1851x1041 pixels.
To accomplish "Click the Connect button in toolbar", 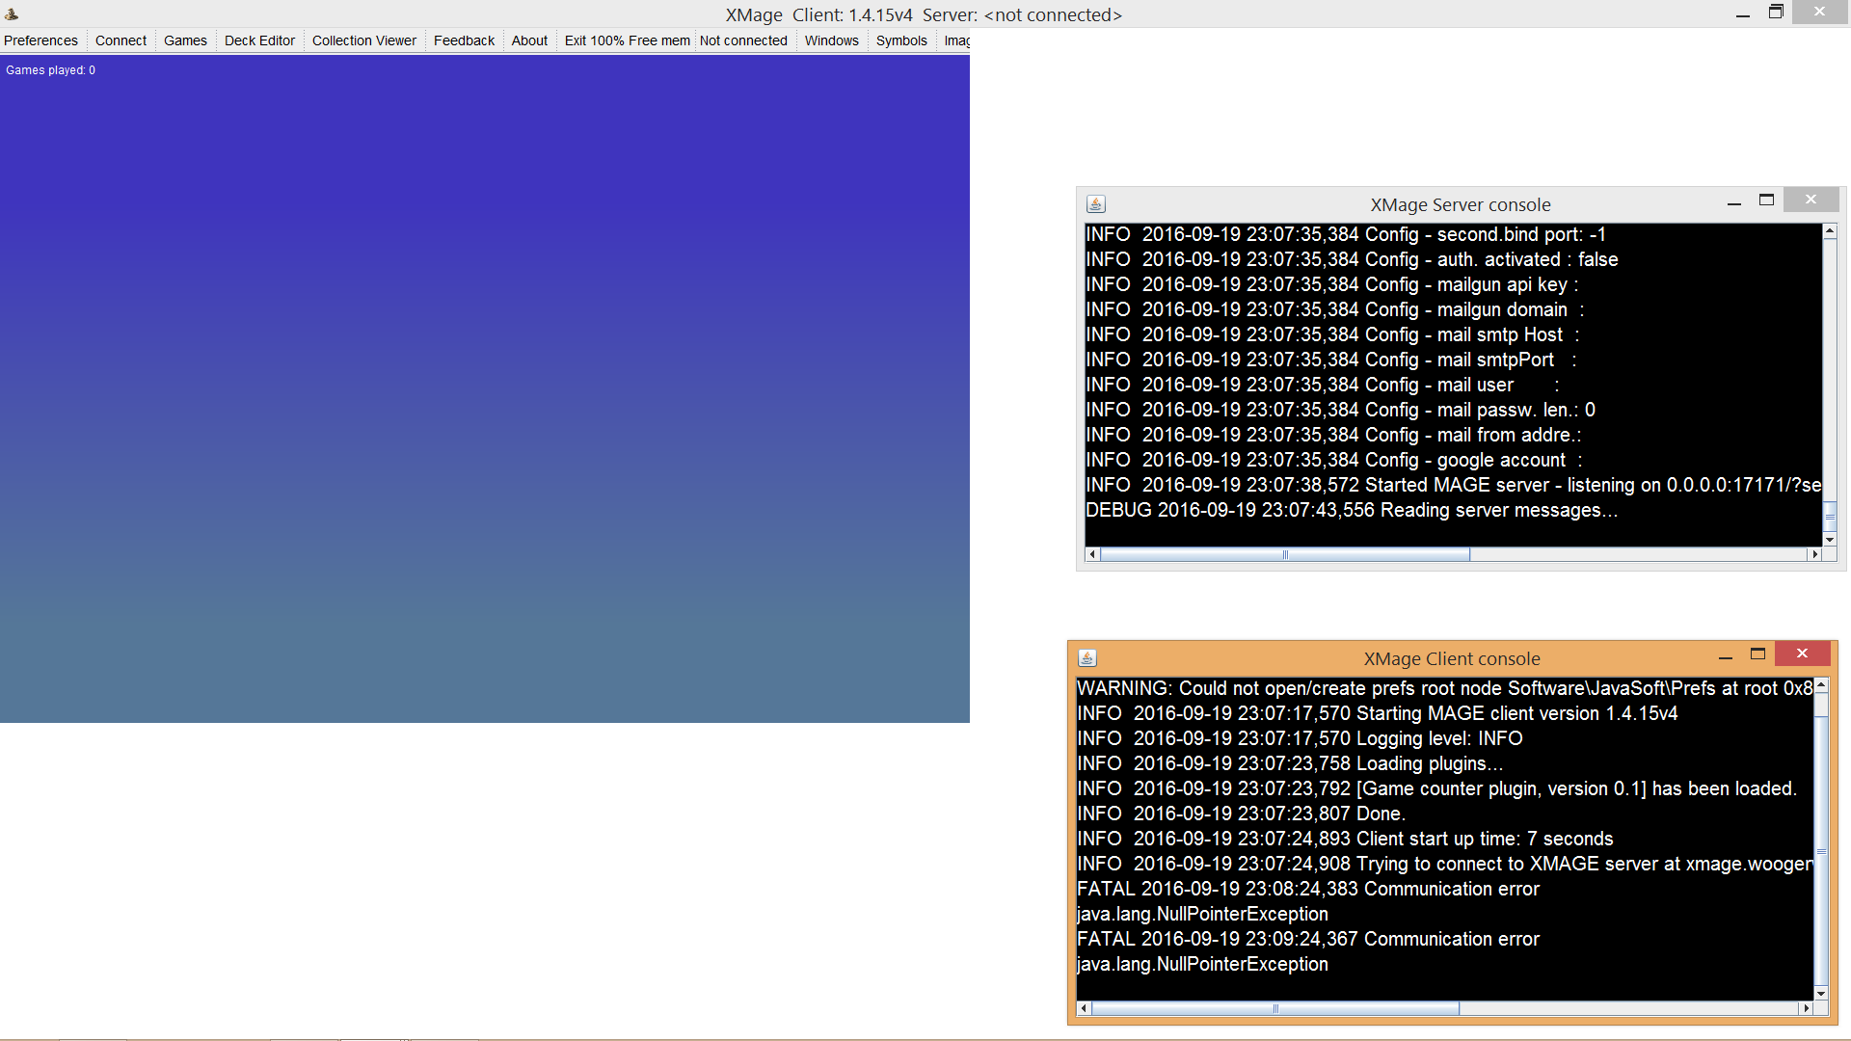I will point(121,40).
